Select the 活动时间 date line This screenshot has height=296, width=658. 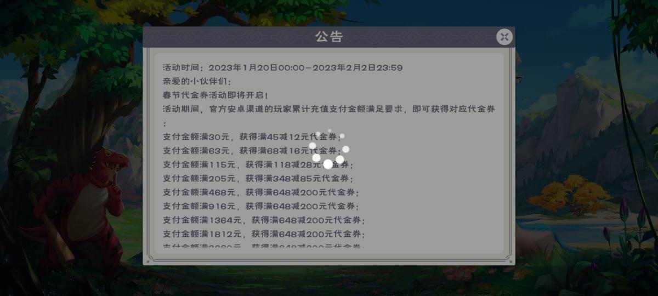pos(283,68)
